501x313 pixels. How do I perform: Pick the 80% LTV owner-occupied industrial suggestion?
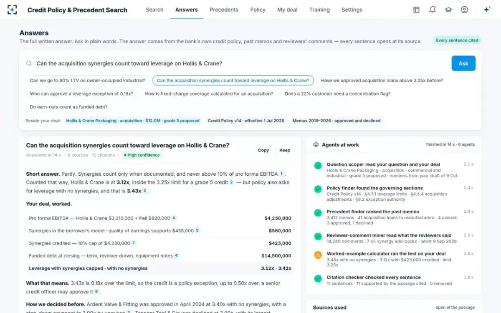[x=88, y=81]
